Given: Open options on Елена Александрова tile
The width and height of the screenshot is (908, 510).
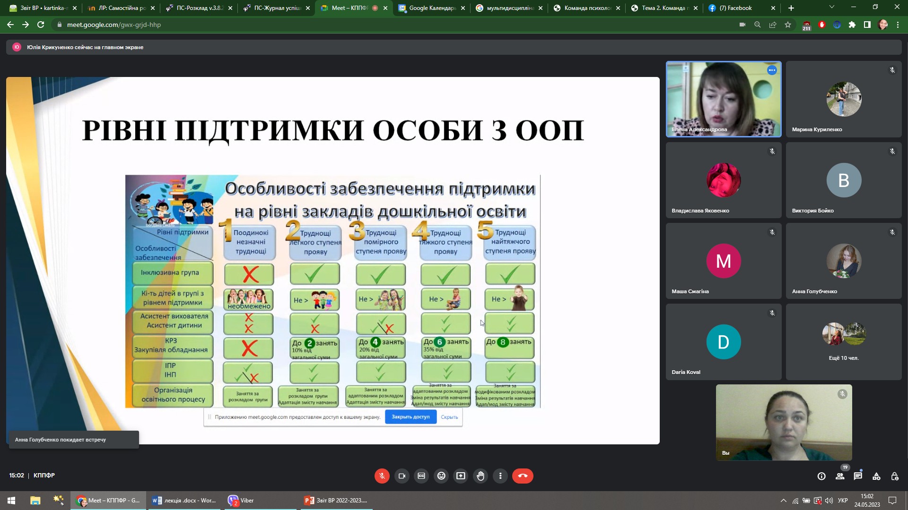Looking at the screenshot, I should (772, 70).
